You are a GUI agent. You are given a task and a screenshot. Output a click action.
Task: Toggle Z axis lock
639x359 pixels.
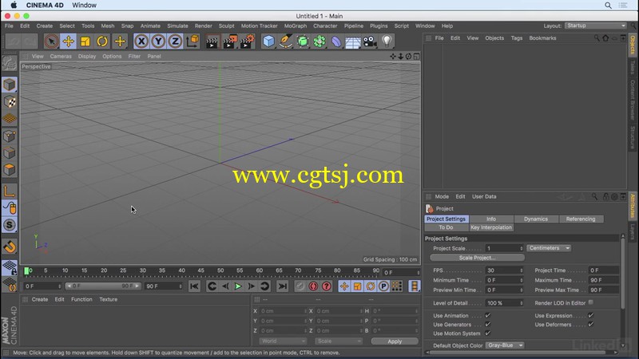(x=175, y=41)
